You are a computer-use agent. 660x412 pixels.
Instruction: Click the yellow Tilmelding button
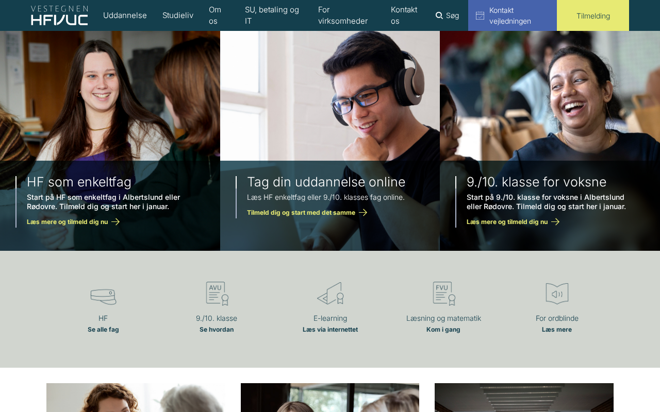(x=593, y=15)
